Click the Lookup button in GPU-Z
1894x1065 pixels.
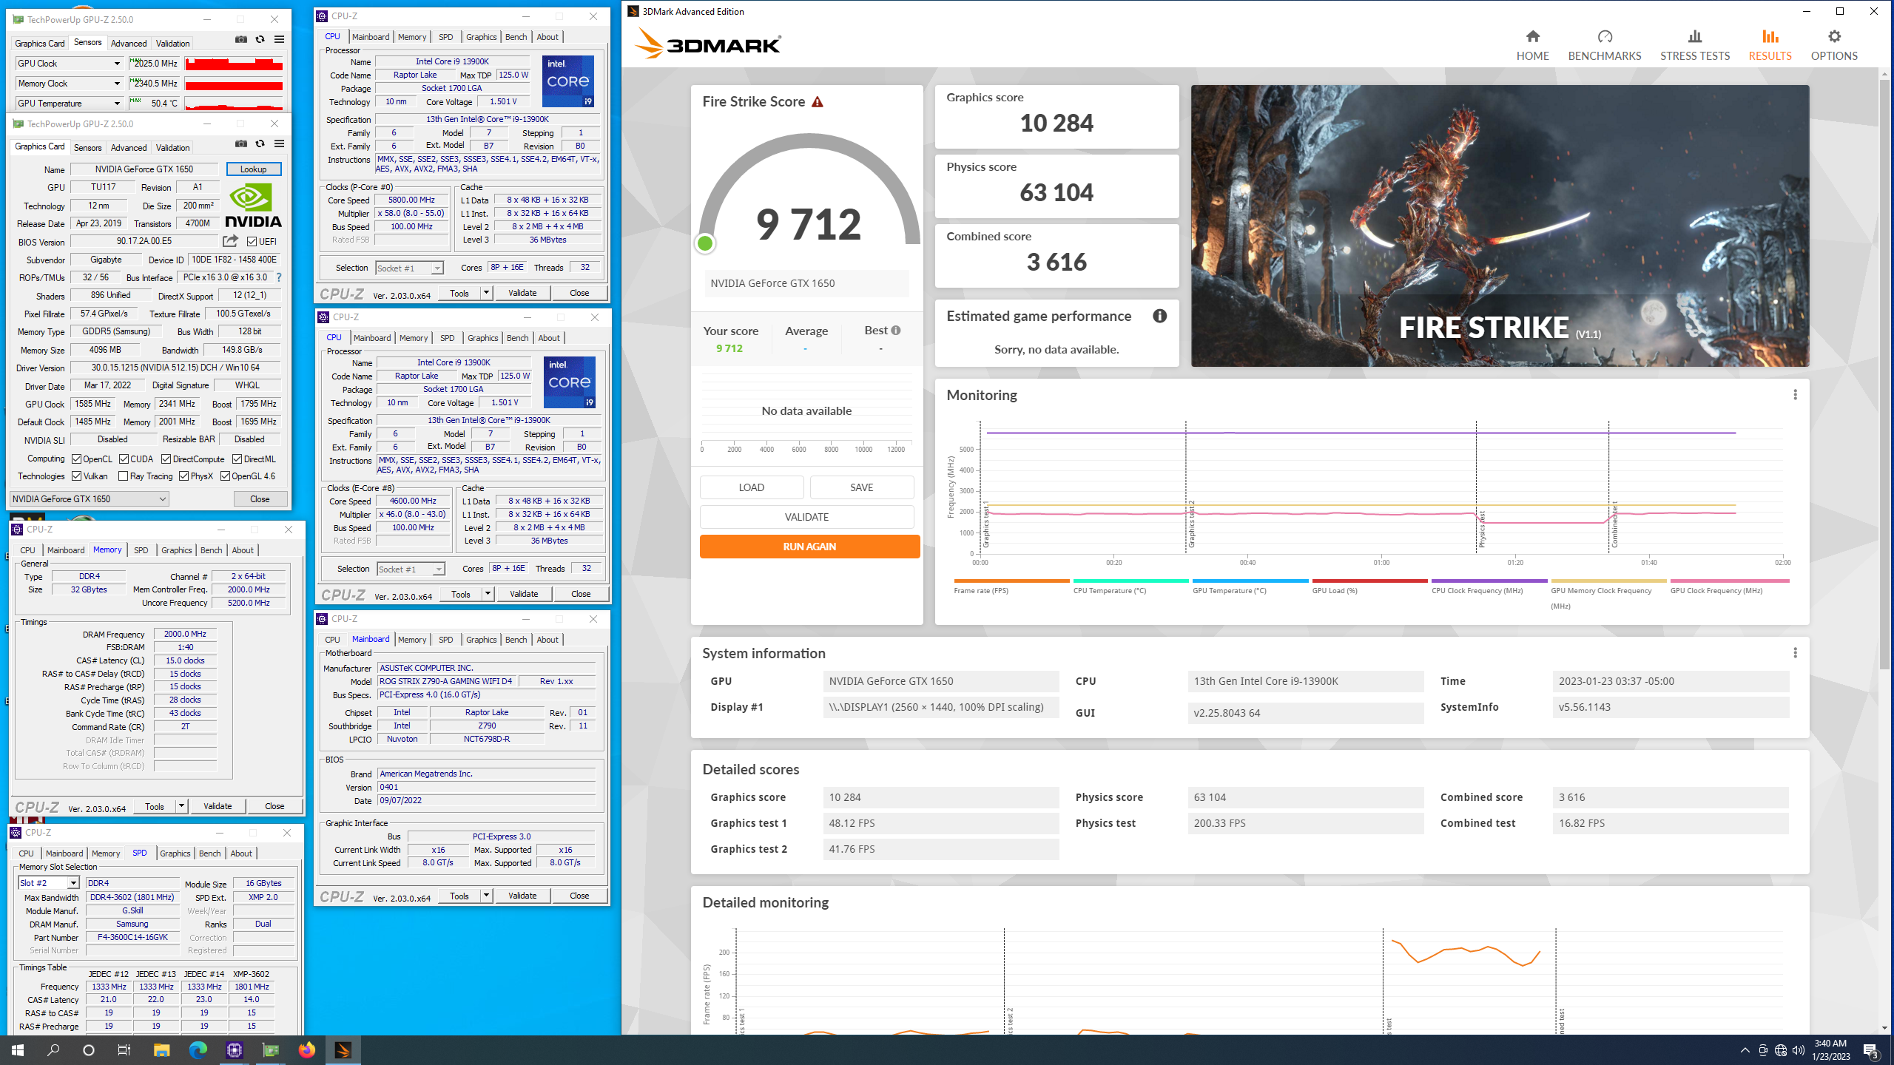click(253, 169)
